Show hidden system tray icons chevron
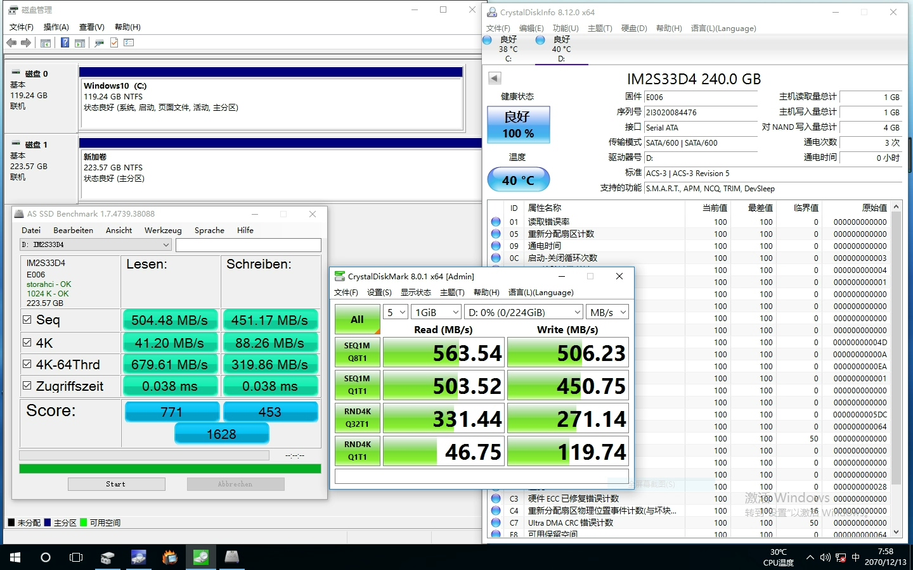The width and height of the screenshot is (913, 570). (810, 557)
